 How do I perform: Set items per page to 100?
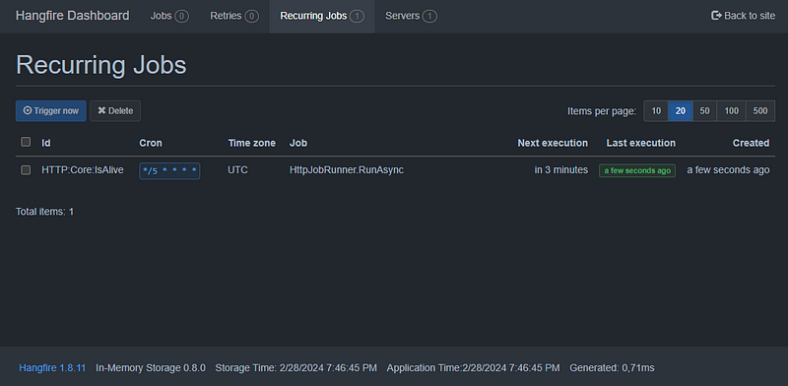[731, 111]
